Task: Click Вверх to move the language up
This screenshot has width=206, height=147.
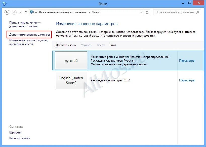Action: point(101,45)
